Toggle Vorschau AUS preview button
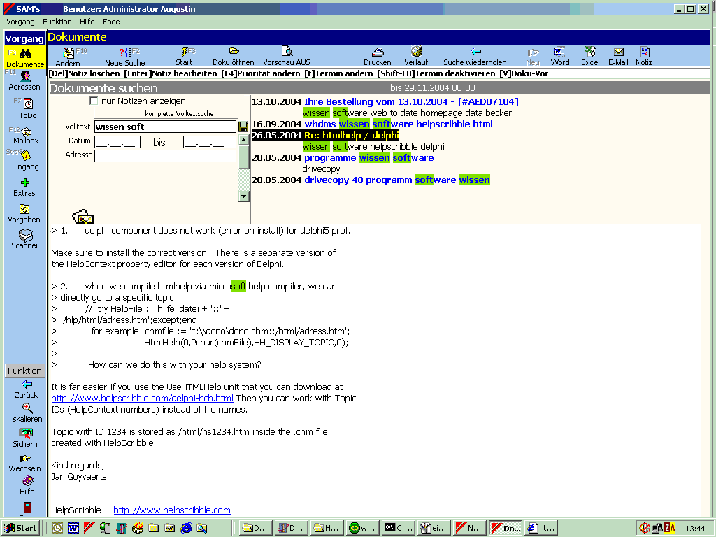Viewport: 716px width, 537px height. tap(287, 57)
